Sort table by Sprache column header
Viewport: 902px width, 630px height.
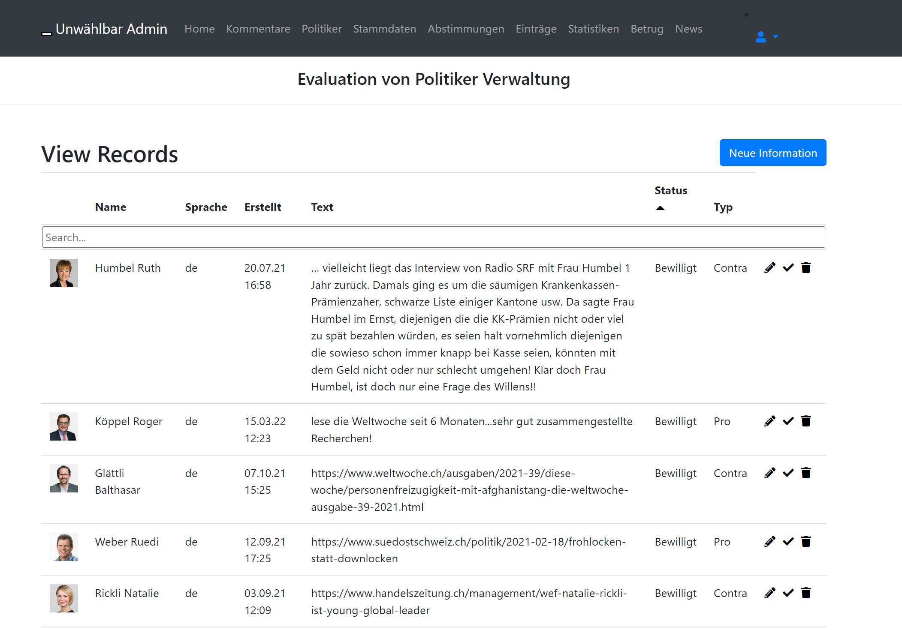click(206, 207)
